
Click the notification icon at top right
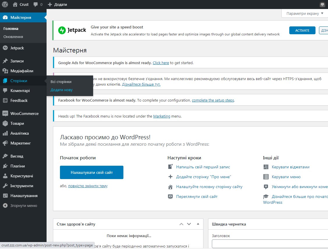[322, 4]
